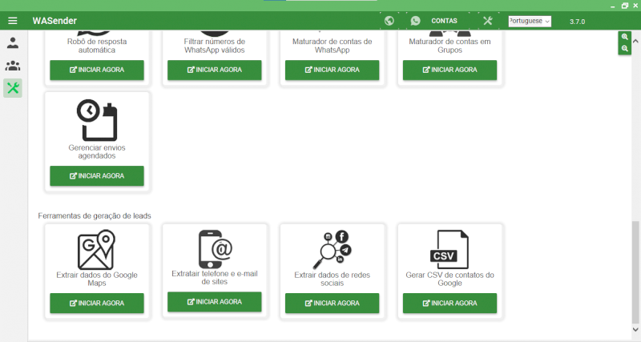Click 'Maturador de contas em Grupos' label
This screenshot has width=641, height=342.
[x=450, y=46]
